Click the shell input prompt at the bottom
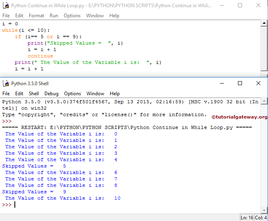The height and width of the screenshot is (221, 268). [7, 205]
